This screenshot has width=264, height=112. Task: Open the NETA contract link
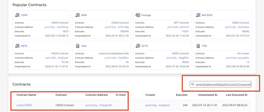24,46
